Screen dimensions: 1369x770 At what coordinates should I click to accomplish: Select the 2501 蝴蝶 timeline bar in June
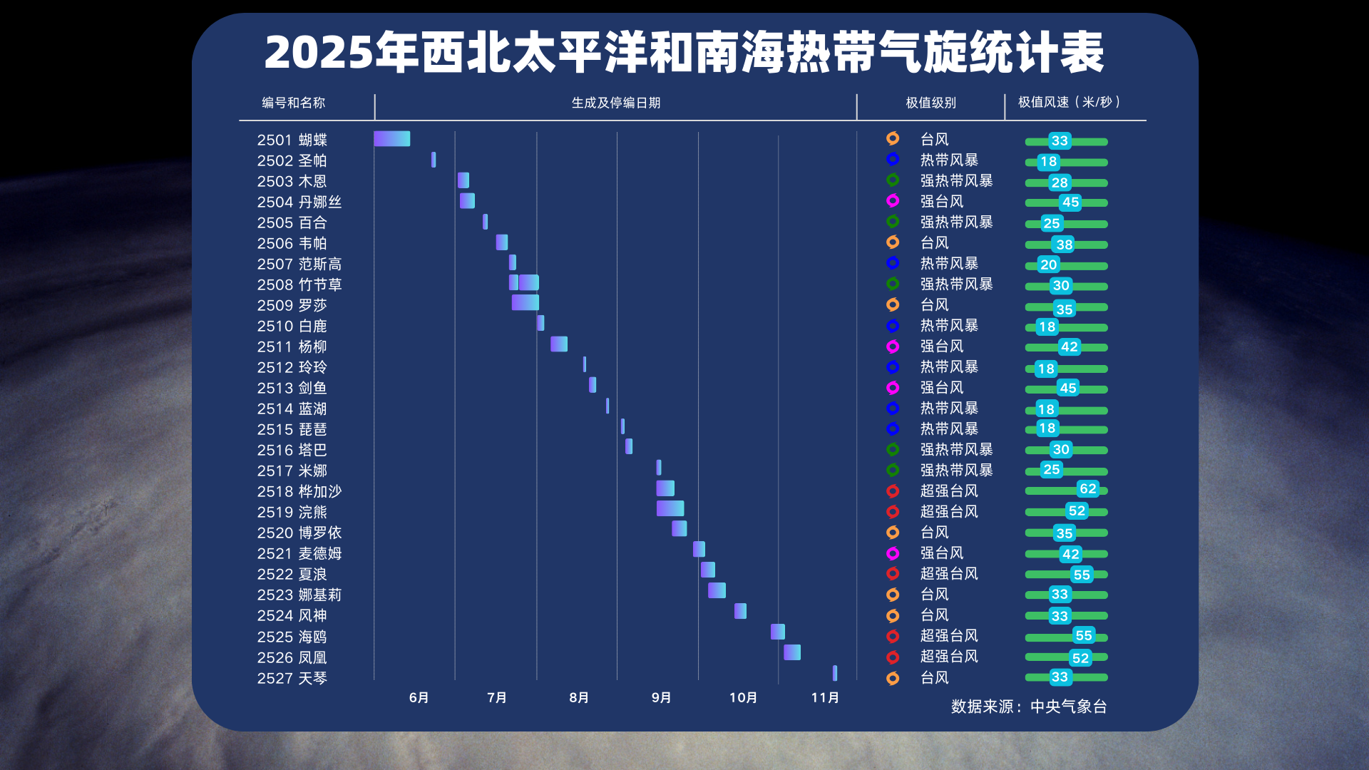click(391, 139)
